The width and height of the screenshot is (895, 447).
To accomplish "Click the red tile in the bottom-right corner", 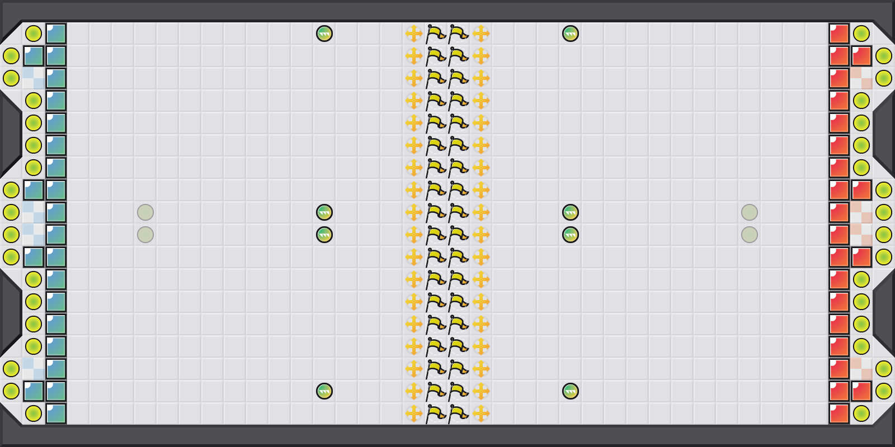I will tap(839, 413).
